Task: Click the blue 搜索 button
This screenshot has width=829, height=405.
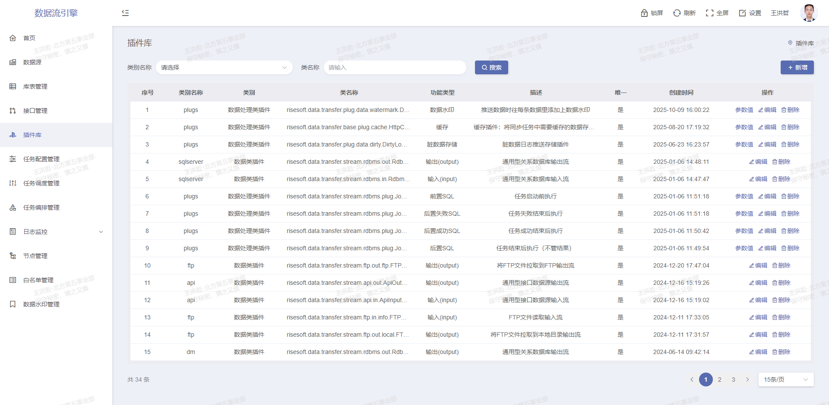Action: pyautogui.click(x=491, y=67)
